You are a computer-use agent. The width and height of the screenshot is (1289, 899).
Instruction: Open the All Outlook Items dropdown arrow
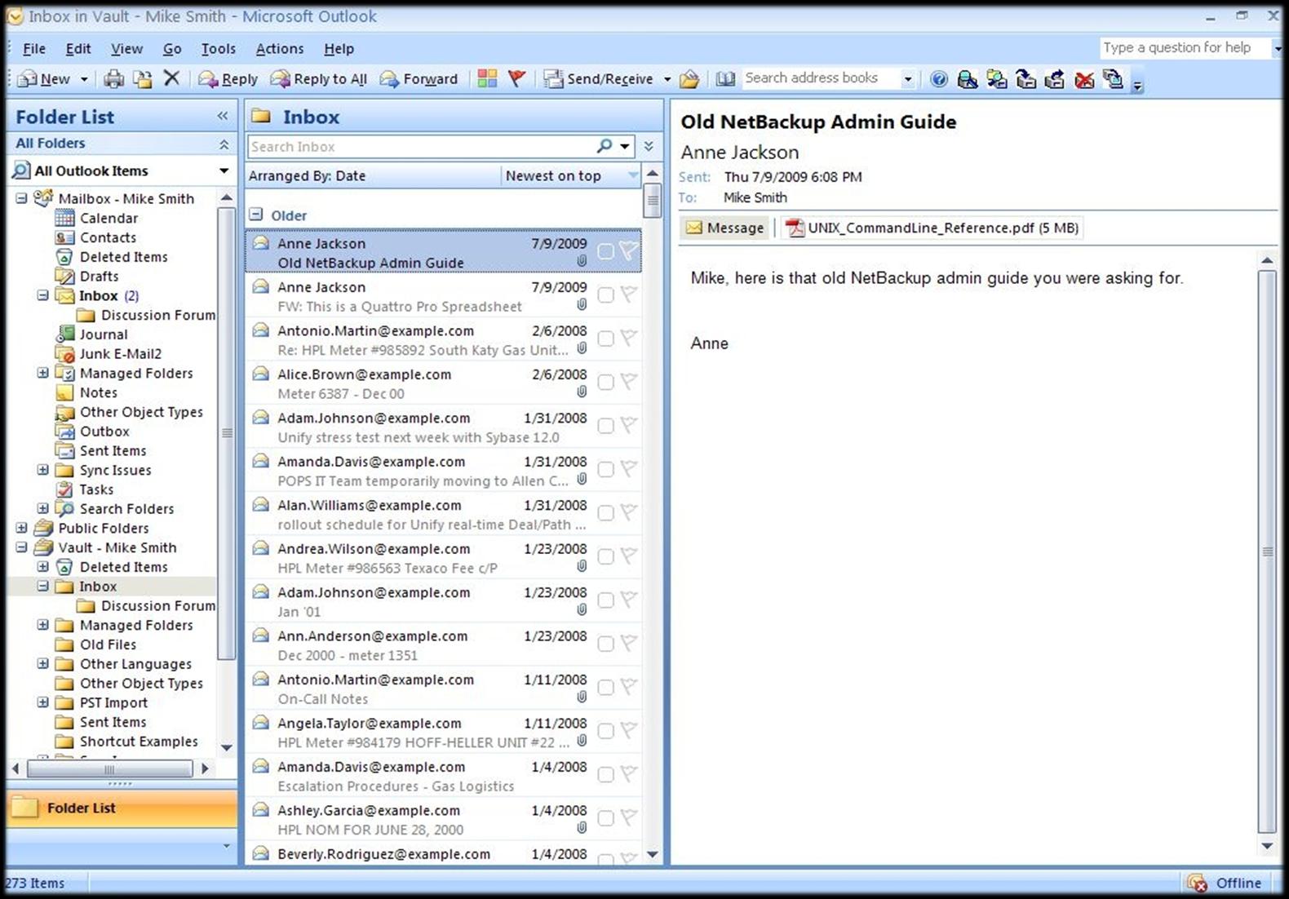(224, 170)
